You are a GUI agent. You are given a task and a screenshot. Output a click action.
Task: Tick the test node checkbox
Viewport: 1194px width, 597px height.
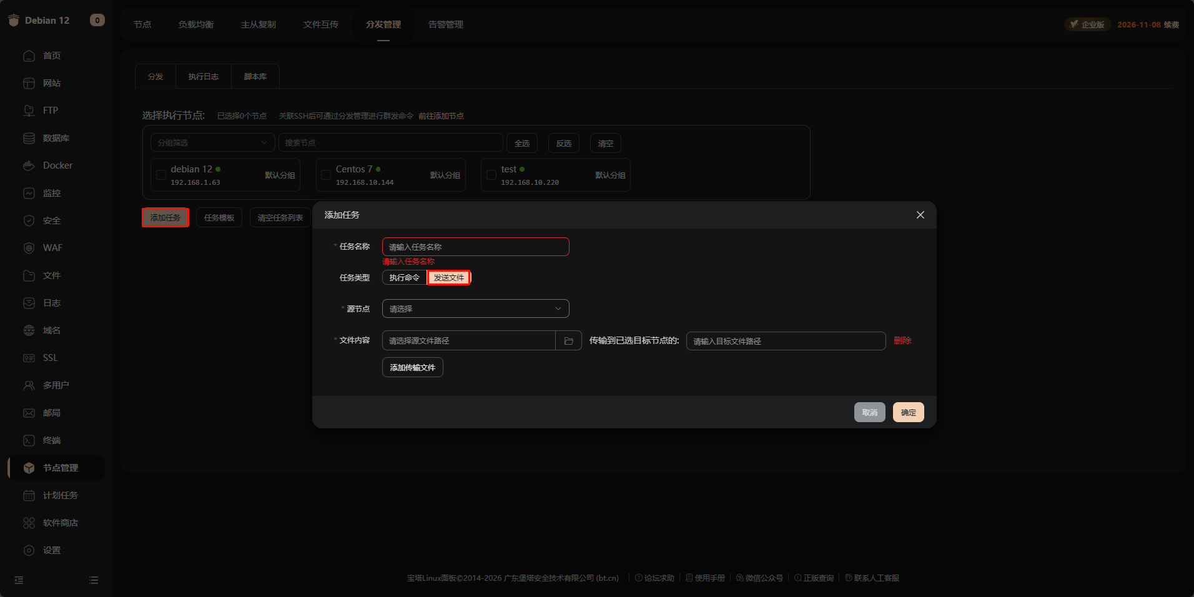pos(491,175)
